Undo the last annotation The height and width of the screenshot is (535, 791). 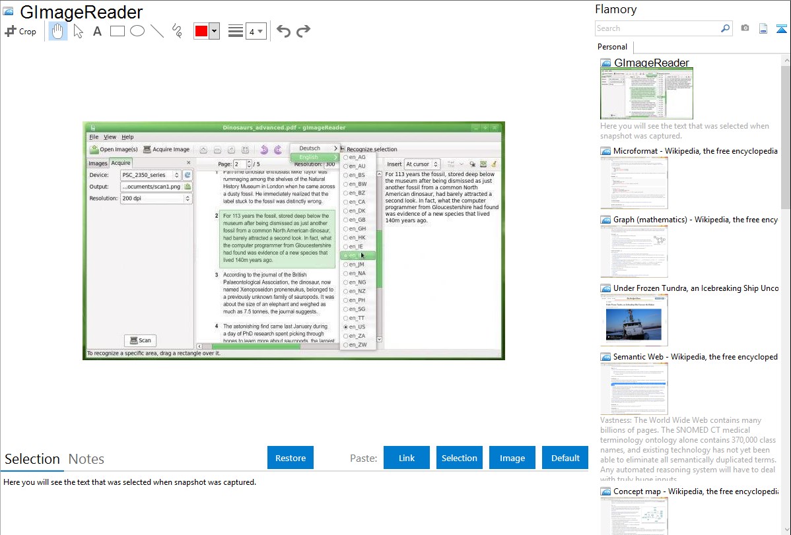[x=283, y=31]
